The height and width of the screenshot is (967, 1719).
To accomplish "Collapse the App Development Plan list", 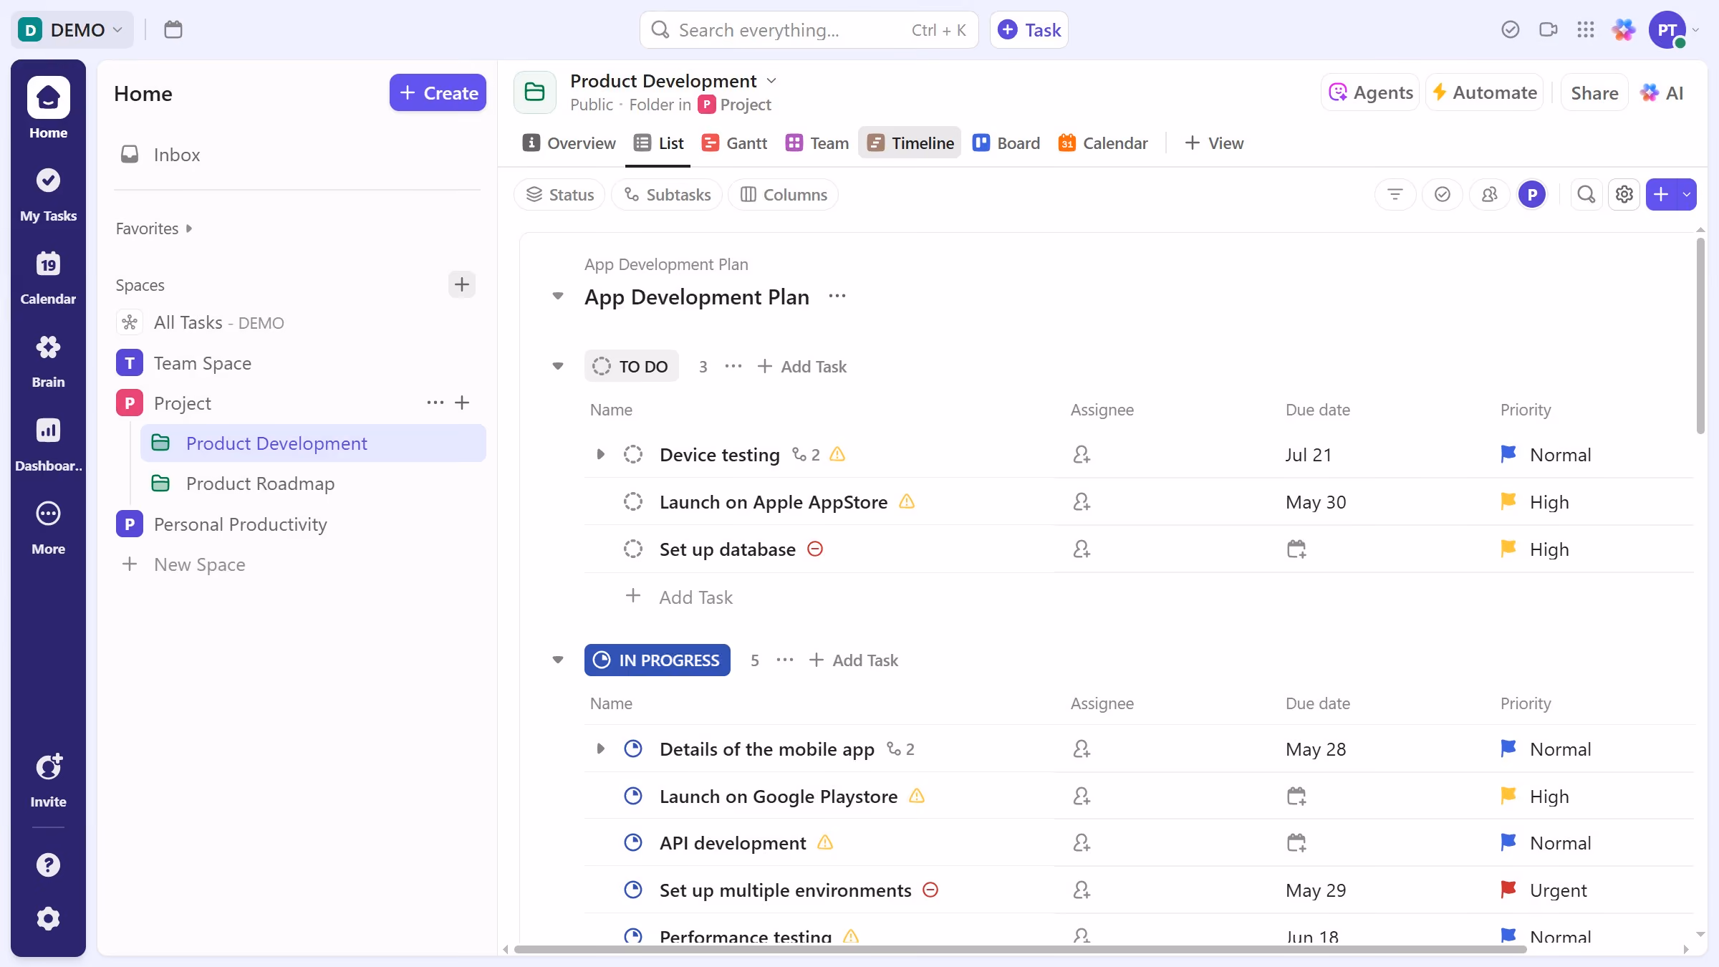I will click(x=558, y=296).
